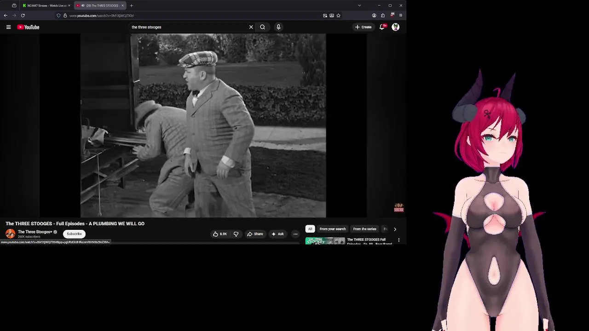Click the tracking protection shield icon
The width and height of the screenshot is (589, 331).
pyautogui.click(x=58, y=16)
